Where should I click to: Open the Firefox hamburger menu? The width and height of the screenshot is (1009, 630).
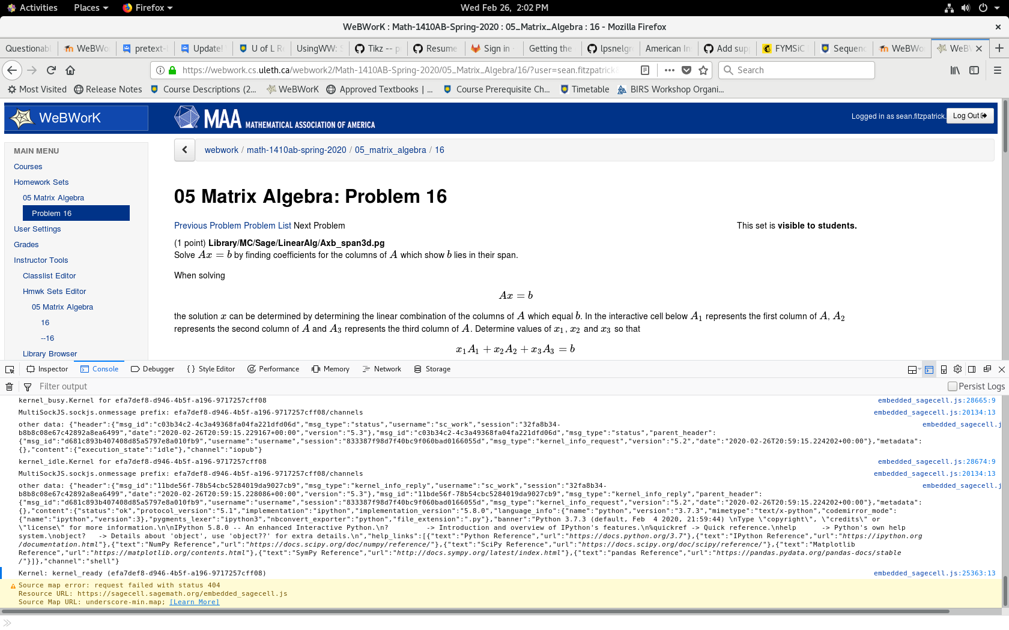(x=998, y=70)
